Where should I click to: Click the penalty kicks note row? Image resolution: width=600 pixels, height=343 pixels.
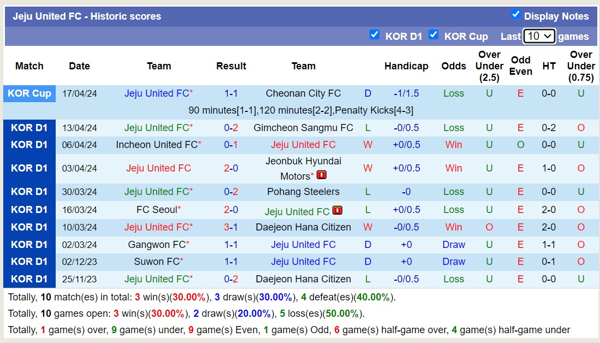click(x=300, y=110)
